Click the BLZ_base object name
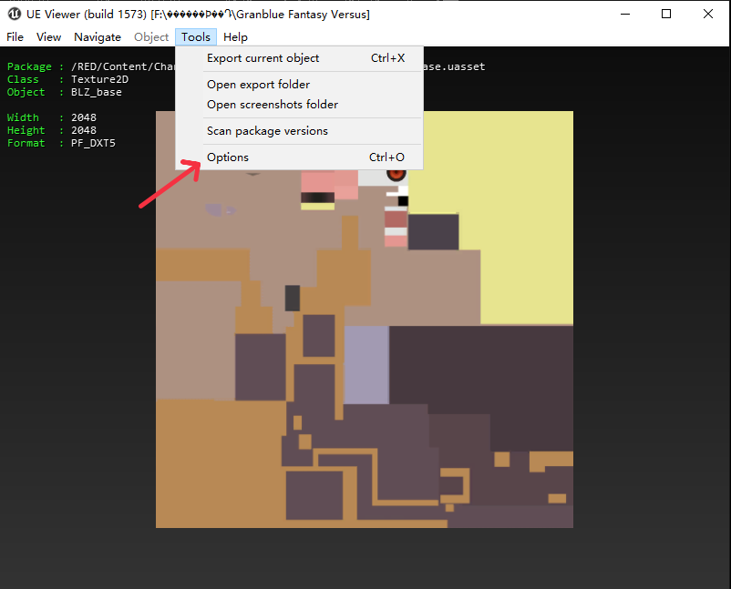The width and height of the screenshot is (731, 589). pyautogui.click(x=97, y=92)
